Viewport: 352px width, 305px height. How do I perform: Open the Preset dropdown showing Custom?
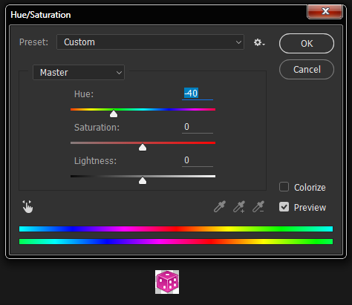pos(150,42)
